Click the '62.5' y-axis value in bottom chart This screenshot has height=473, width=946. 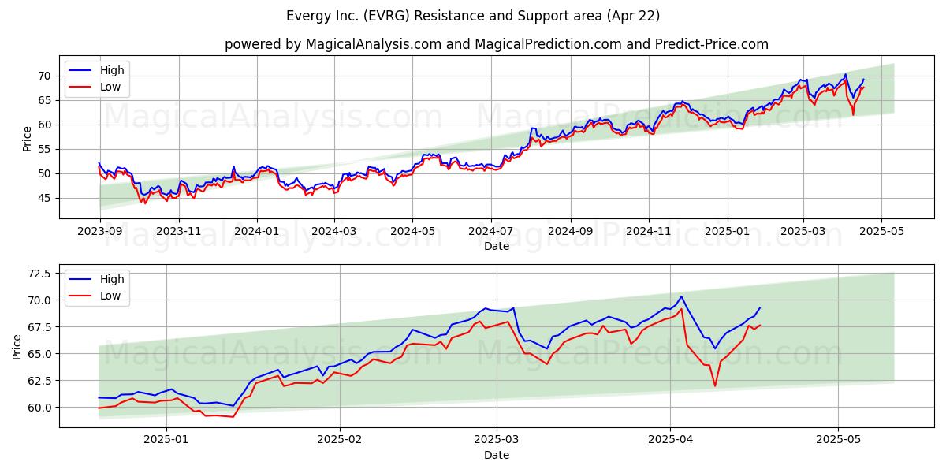coord(39,381)
